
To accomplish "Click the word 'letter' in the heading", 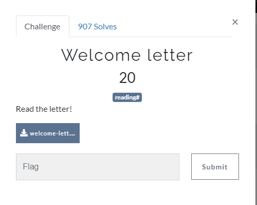I will pyautogui.click(x=170, y=55).
